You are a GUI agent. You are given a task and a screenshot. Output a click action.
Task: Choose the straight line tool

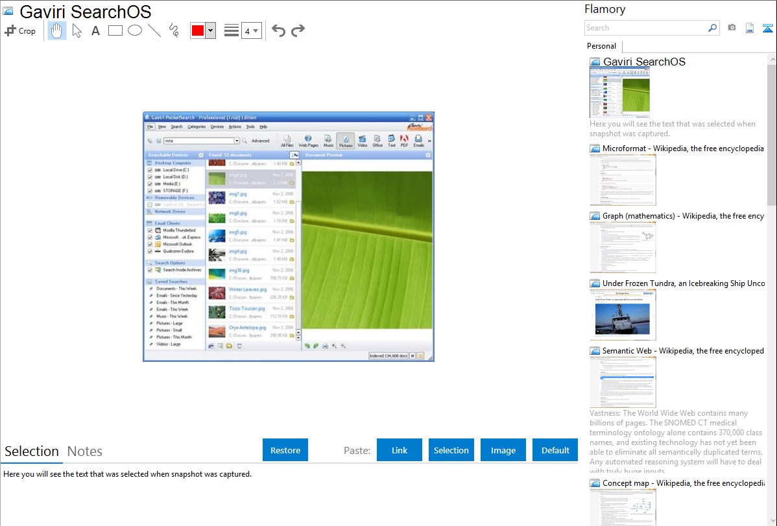pos(154,30)
